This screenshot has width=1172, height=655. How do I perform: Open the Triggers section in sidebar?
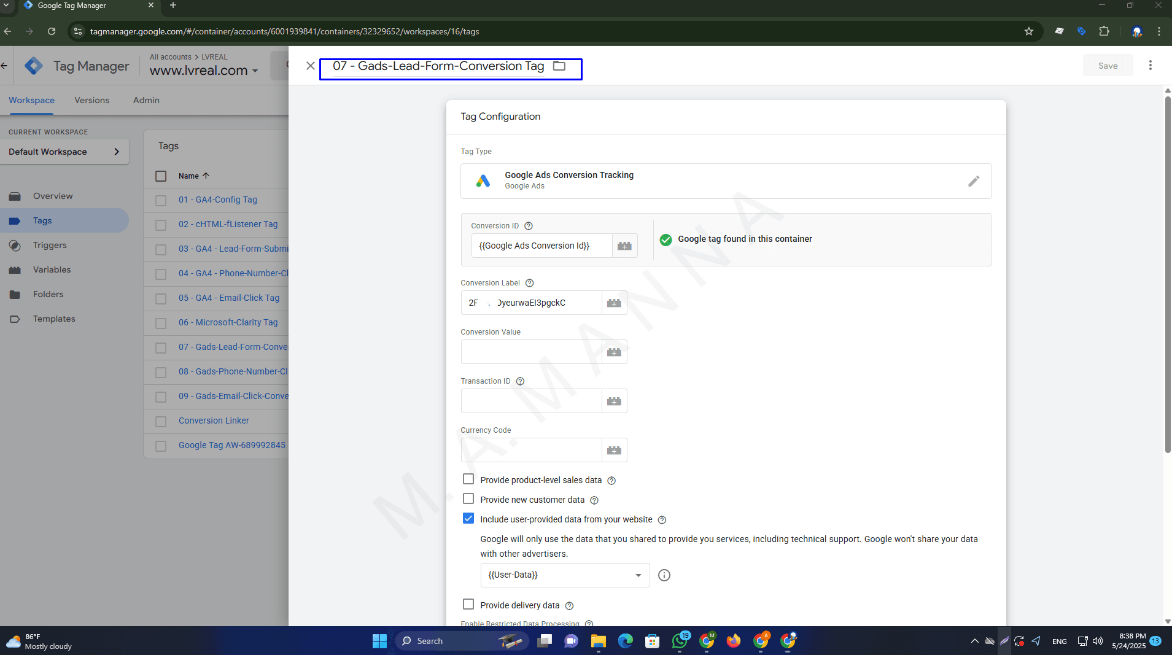tap(50, 245)
